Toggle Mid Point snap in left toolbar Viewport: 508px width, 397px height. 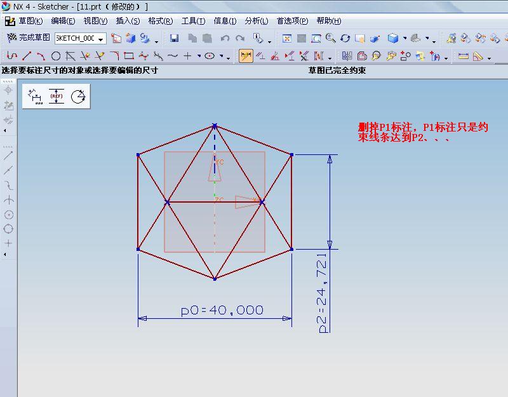(8, 170)
